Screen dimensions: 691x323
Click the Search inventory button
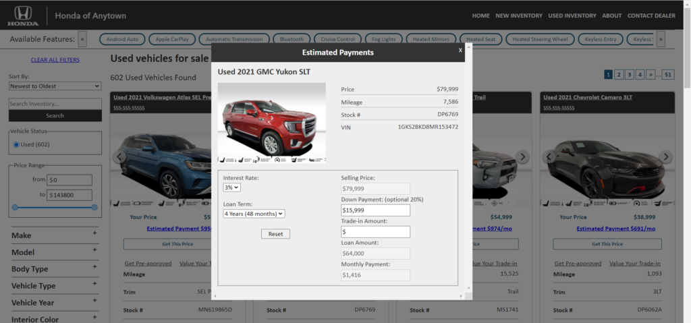tap(55, 115)
